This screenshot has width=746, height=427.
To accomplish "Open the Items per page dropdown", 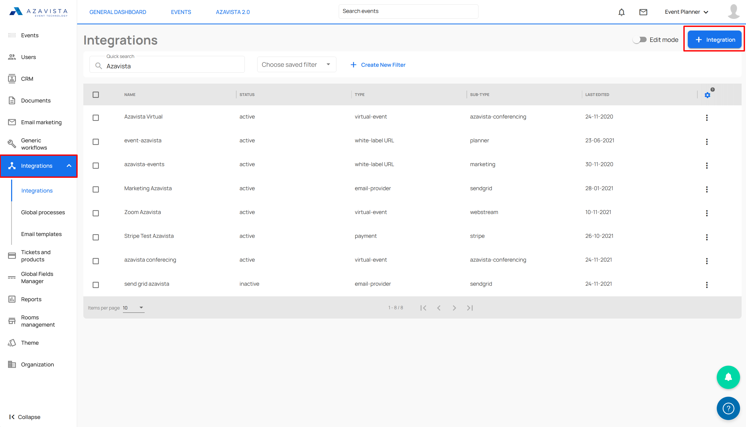I will [x=134, y=308].
